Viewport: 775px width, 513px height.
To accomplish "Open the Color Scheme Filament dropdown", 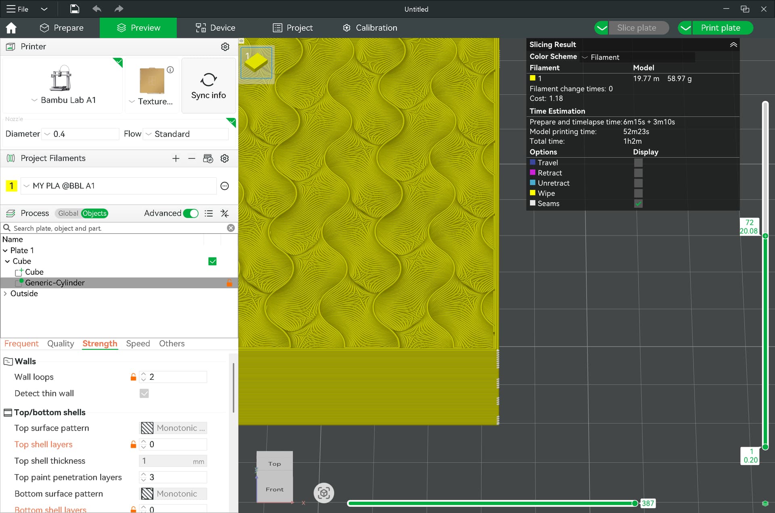I will [x=638, y=57].
